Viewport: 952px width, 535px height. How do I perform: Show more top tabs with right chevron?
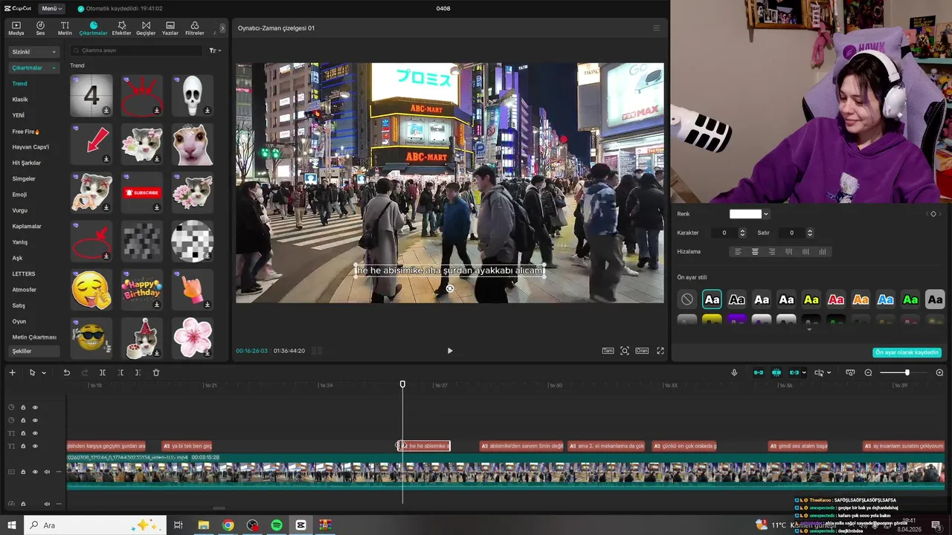tap(222, 28)
